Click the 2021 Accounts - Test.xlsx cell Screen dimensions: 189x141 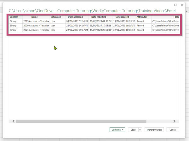(36, 30)
